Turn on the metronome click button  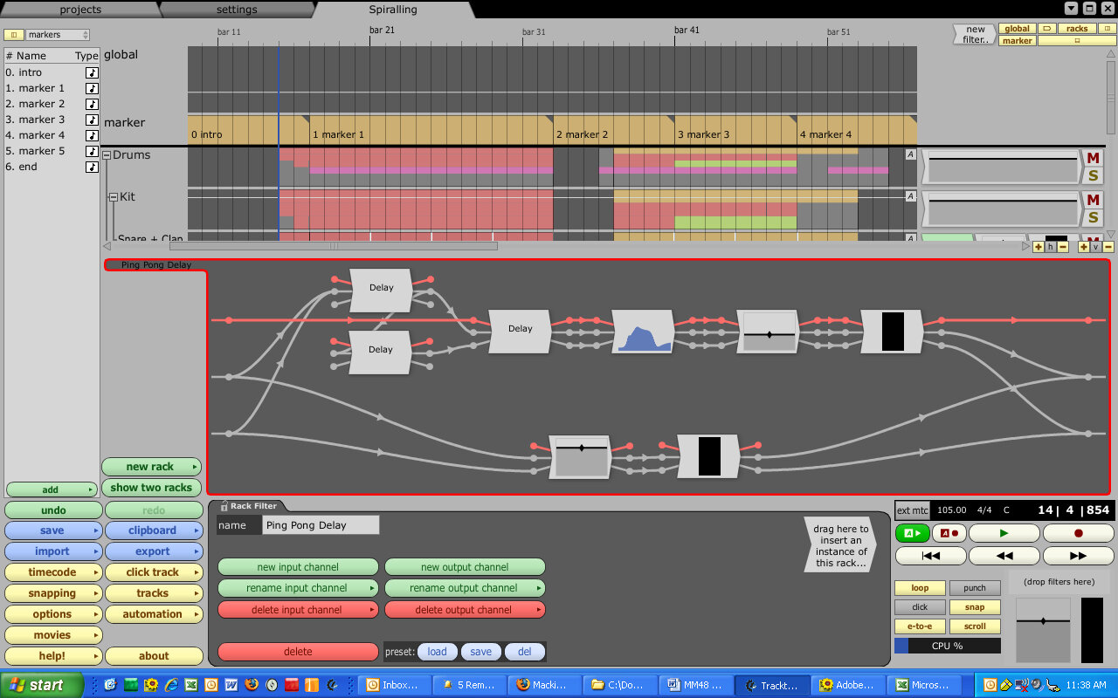(x=920, y=607)
